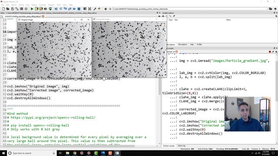The width and height of the screenshot is (278, 156).
Task: Search in the Variable explorer
Action: coord(276,16)
